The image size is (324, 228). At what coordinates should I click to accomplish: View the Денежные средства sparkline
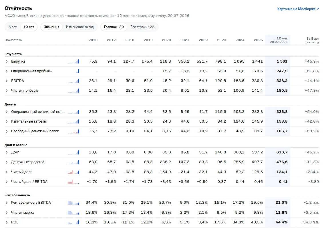(x=73, y=162)
